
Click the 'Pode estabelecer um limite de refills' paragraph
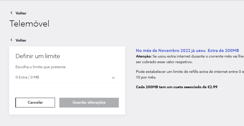pos(190,74)
